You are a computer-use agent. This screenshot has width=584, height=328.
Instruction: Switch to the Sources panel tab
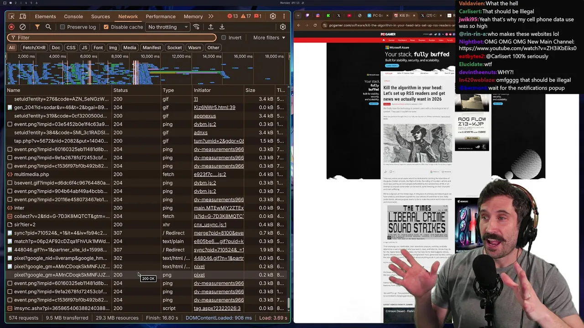(x=100, y=16)
